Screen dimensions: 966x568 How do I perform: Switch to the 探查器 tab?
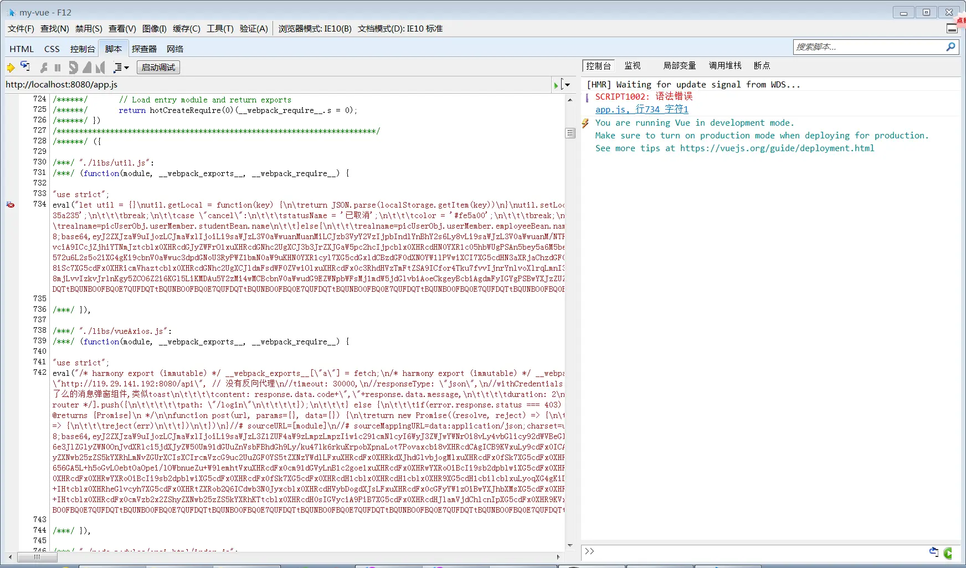(144, 49)
